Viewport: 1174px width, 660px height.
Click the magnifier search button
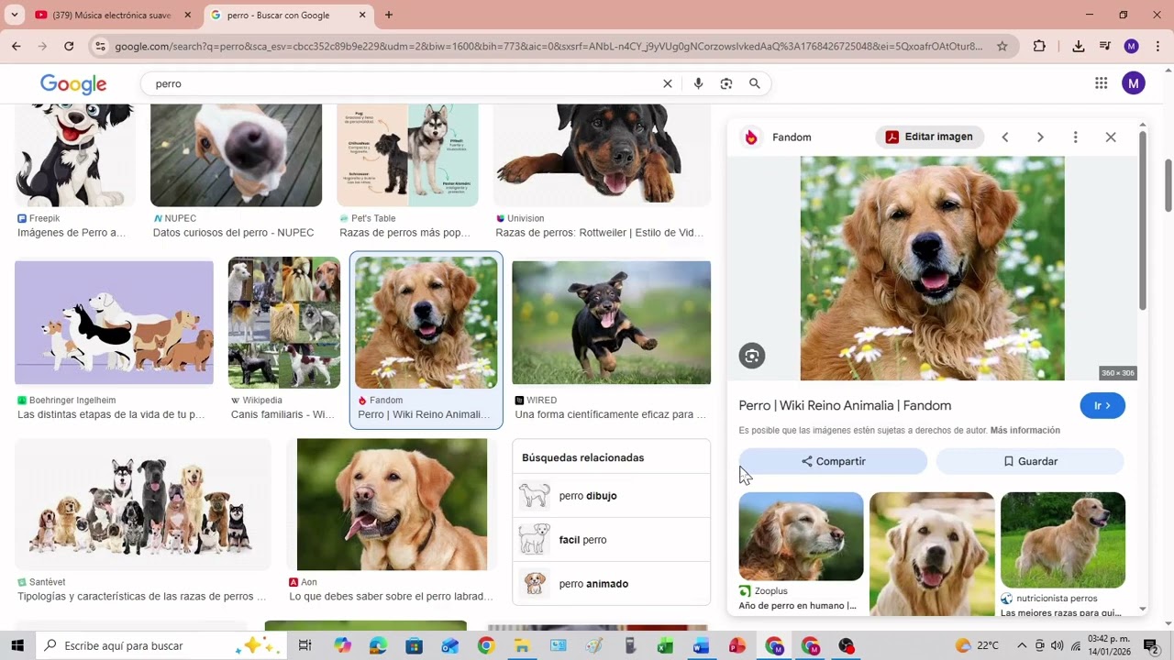[755, 83]
